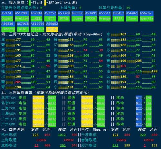Click the peering count value 35
Image resolution: width=161 pixels, height=149 pixels.
[x=128, y=8]
